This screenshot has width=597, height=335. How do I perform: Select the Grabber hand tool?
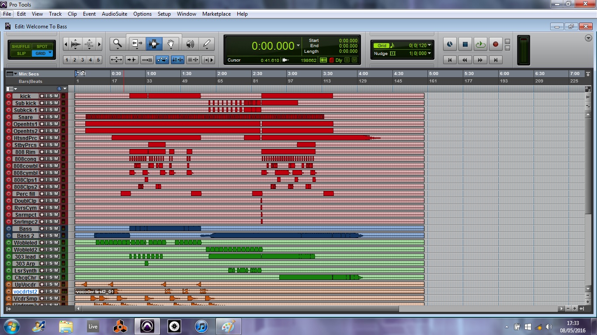[x=171, y=44]
